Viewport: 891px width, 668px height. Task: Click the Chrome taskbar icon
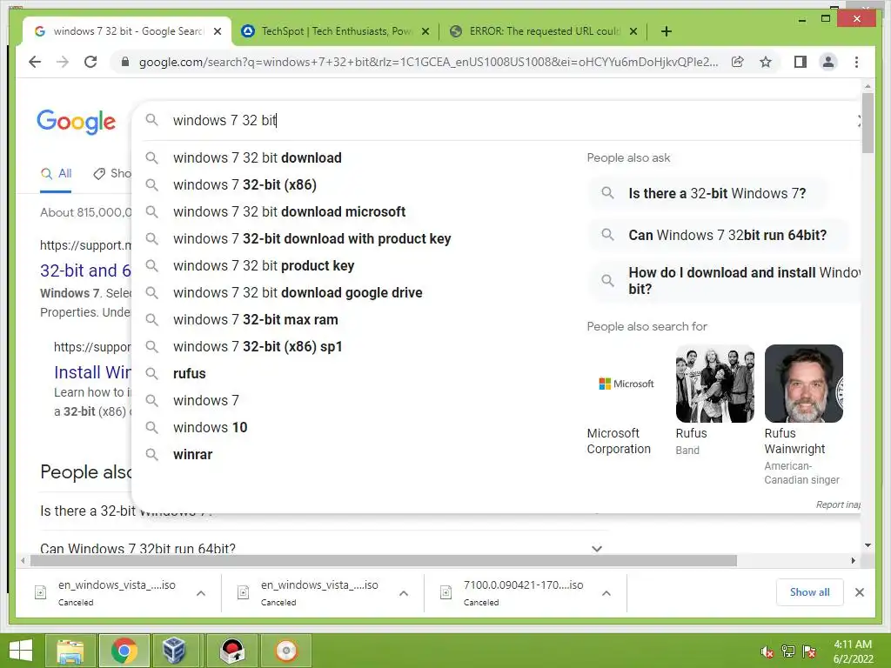tap(124, 651)
